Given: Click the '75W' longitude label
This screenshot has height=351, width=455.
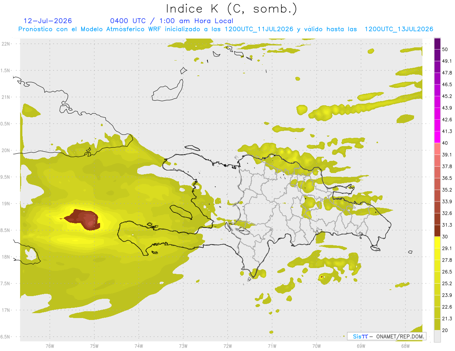Looking at the screenshot, I should (x=94, y=346).
